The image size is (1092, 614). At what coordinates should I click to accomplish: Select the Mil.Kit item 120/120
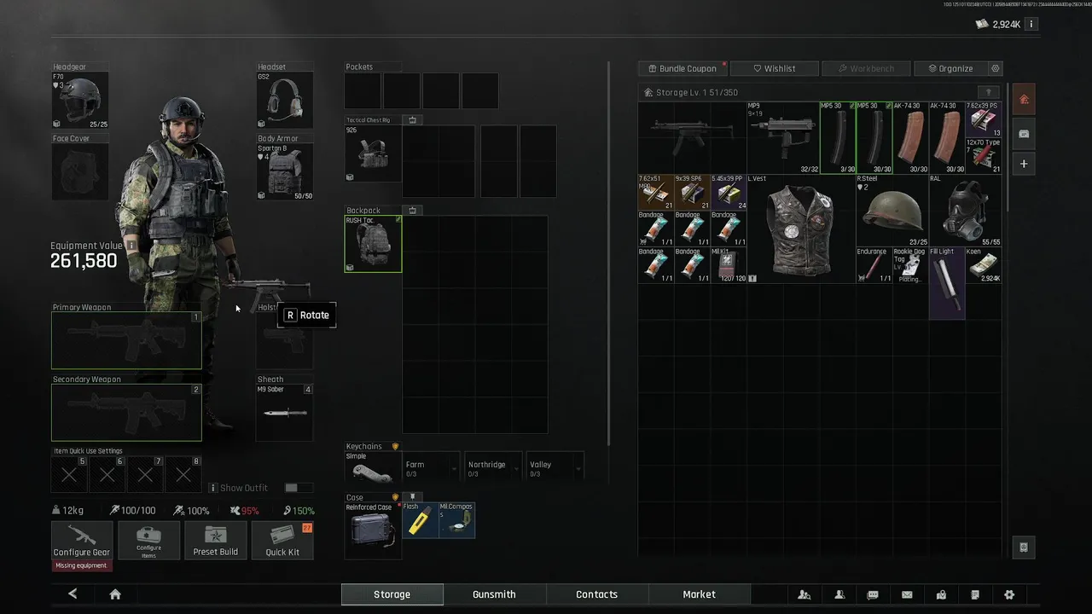click(x=729, y=265)
